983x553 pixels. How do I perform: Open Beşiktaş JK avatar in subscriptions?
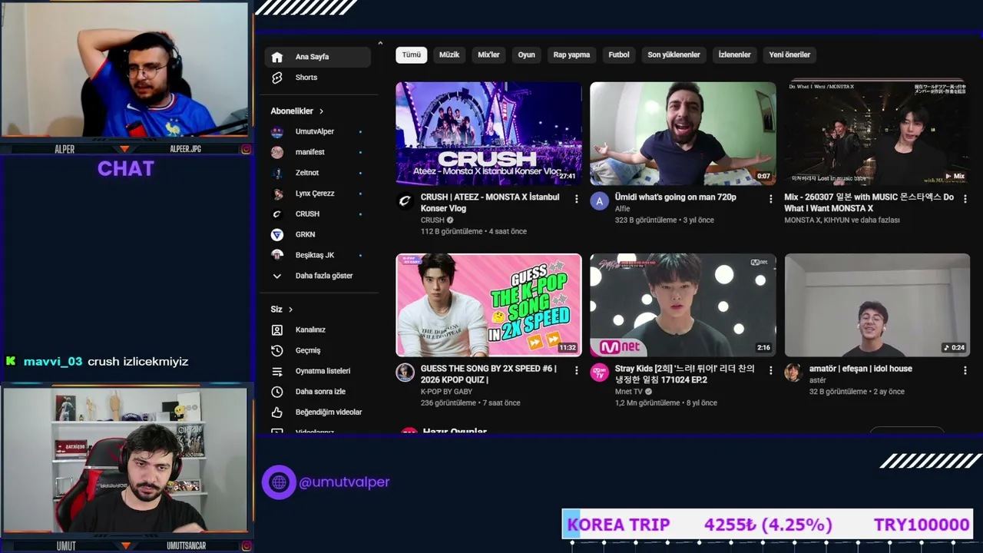277,255
